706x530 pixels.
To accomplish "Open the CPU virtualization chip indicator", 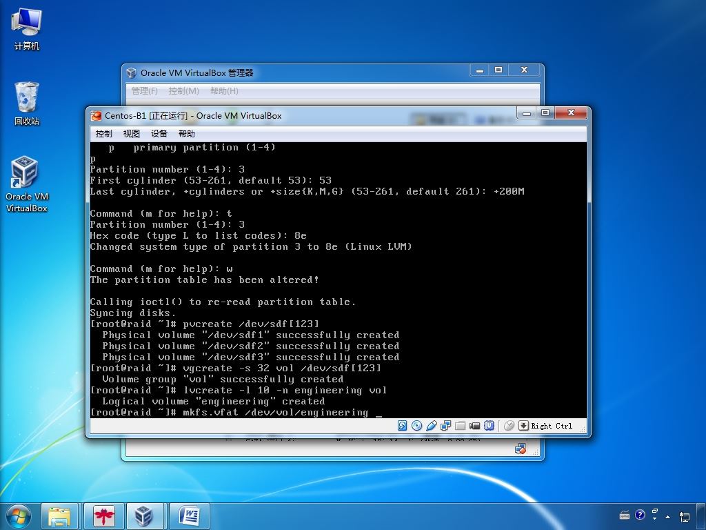I will (x=490, y=425).
